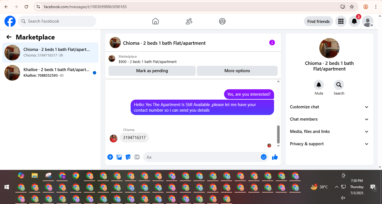Click the 'Yes, are you interested?' message
This screenshot has width=382, height=204.
click(249, 94)
